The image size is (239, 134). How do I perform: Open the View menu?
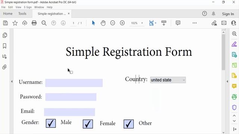[x=18, y=7]
